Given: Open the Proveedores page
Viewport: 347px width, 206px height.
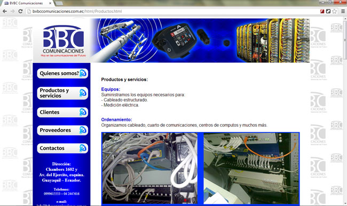Looking at the screenshot, I should 62,130.
